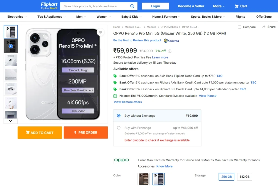Screen dimensions: 278x189
Task: Click the Login button
Action: point(155,6)
